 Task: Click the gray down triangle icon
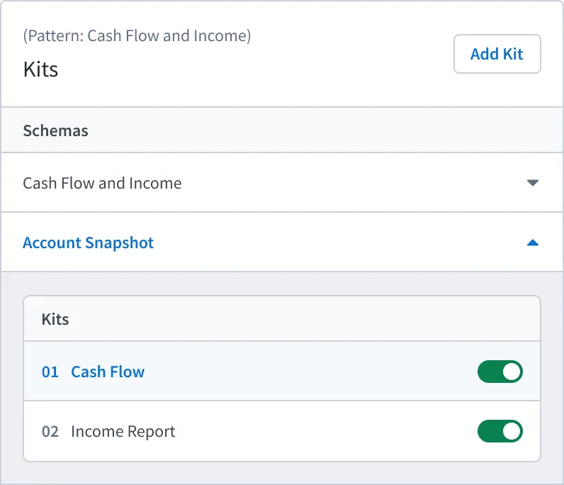pos(533,183)
